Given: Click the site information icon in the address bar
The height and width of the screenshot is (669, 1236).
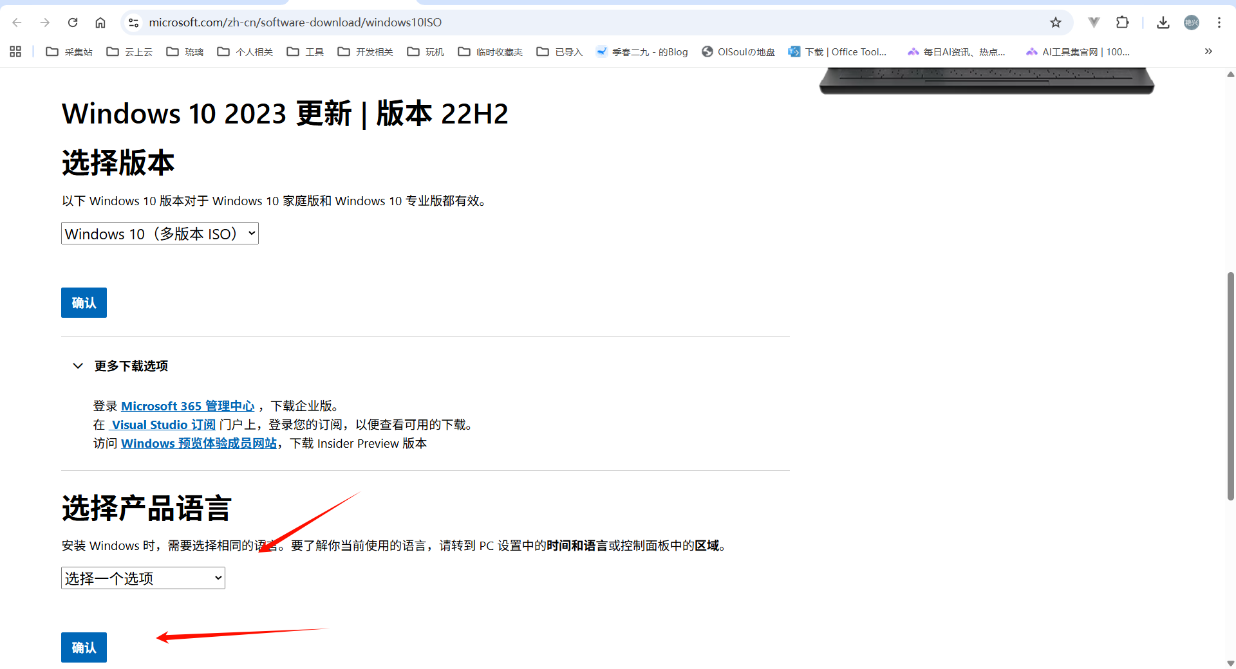Looking at the screenshot, I should coord(133,23).
